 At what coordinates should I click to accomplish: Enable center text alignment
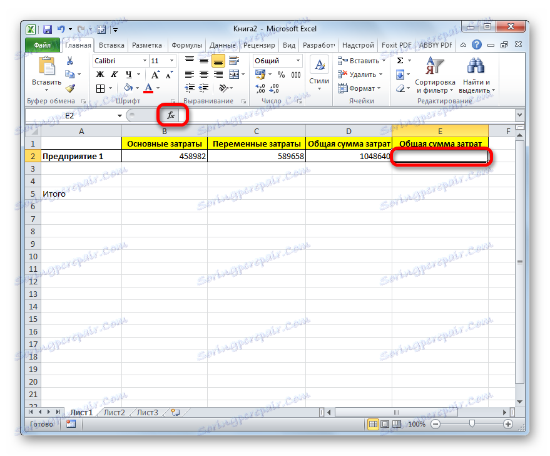coord(203,73)
